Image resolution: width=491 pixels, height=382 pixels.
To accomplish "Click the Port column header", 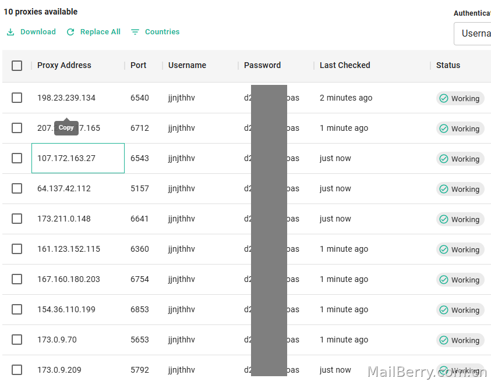I will pos(139,65).
